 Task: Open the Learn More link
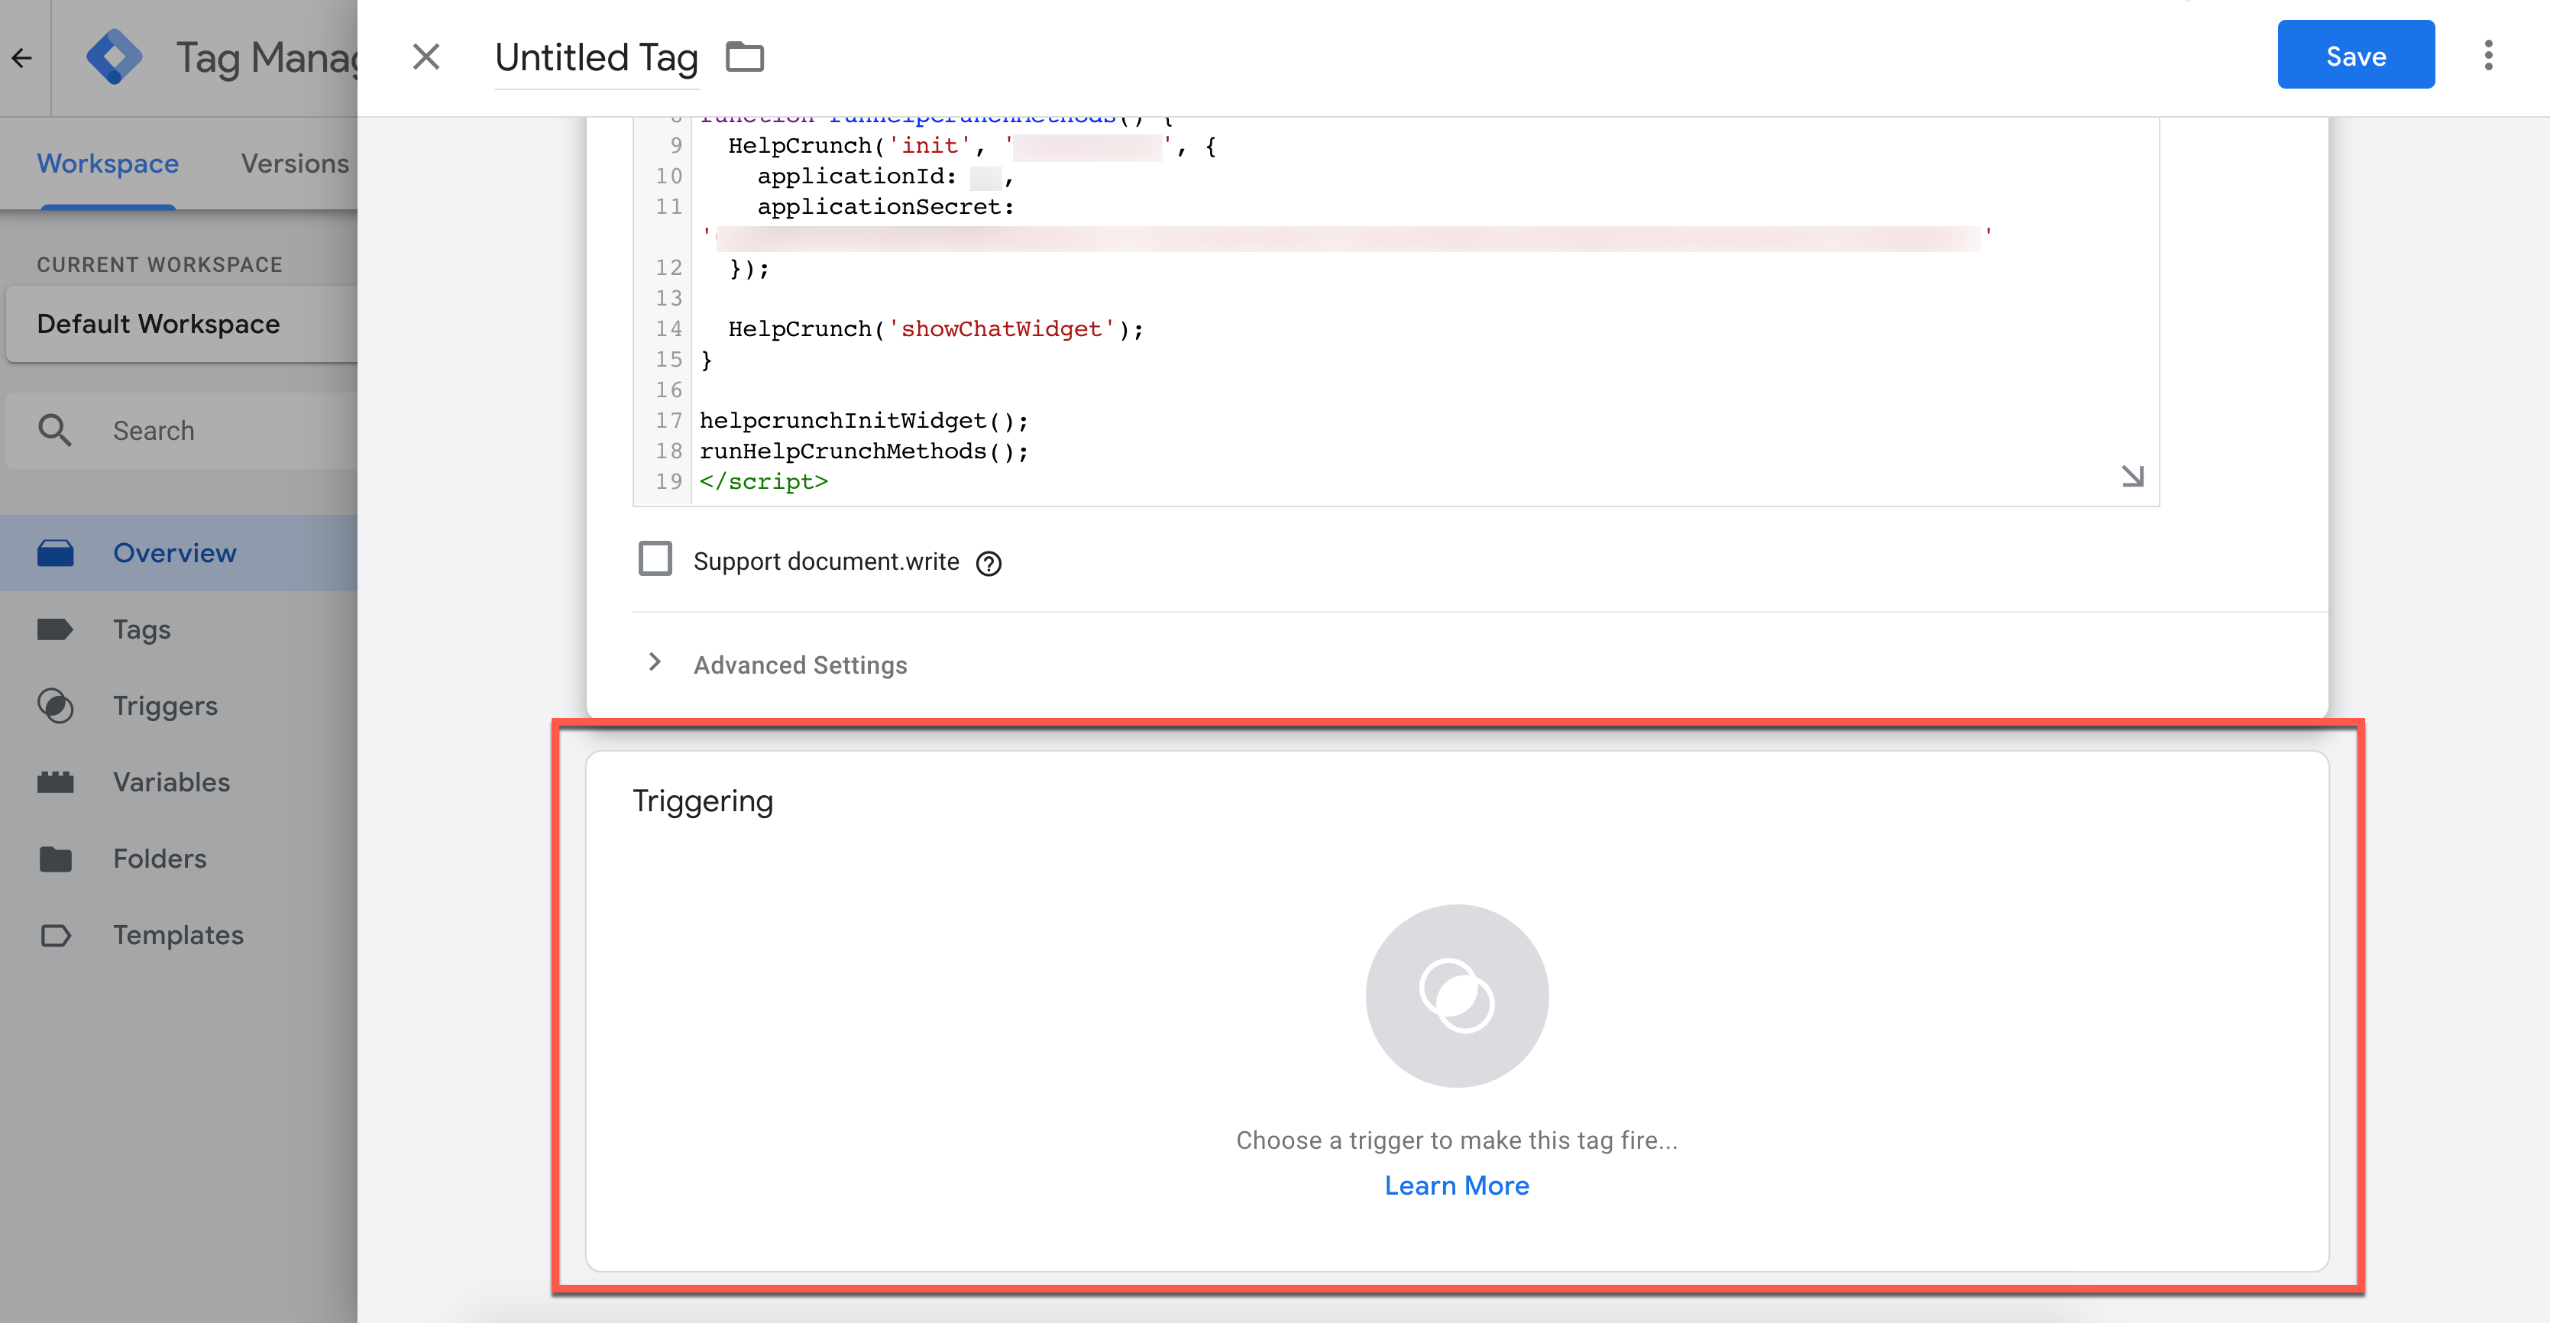[x=1456, y=1186]
